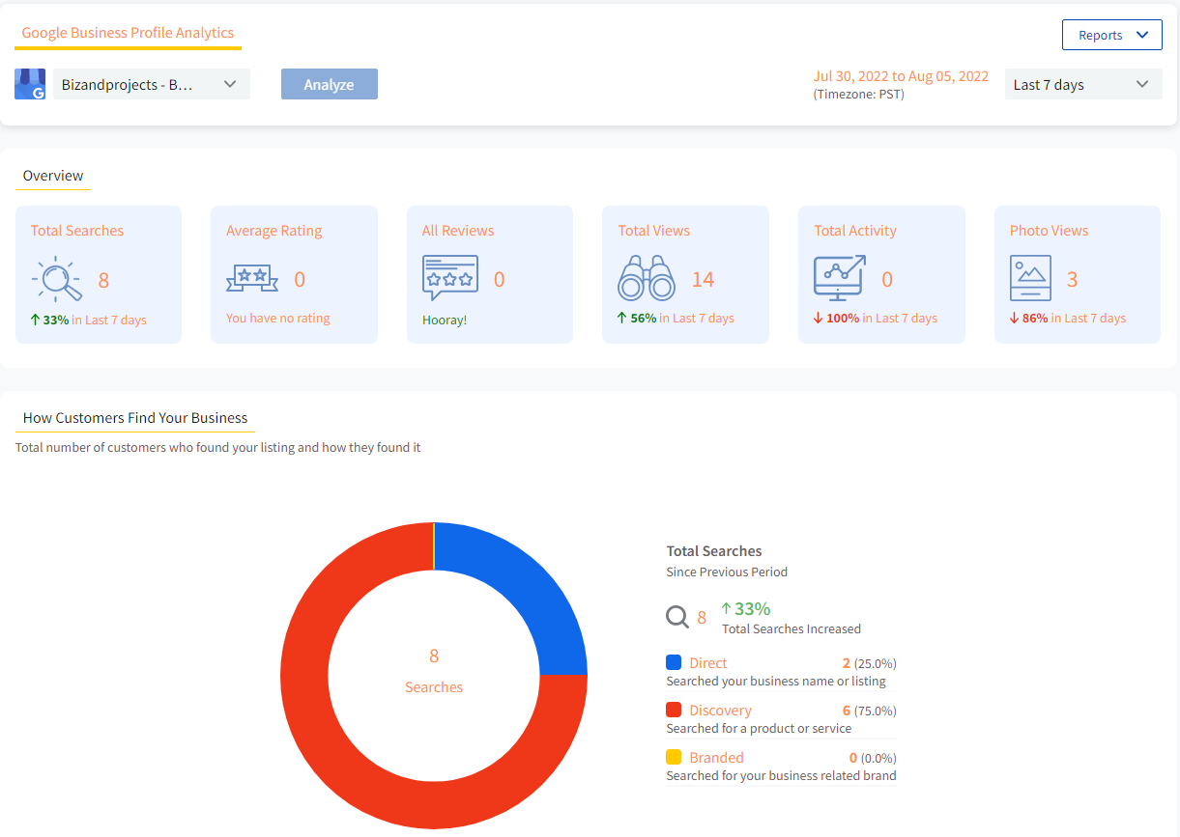The width and height of the screenshot is (1180, 837).
Task: Click the gray search icon beside Total Searches count
Action: tap(677, 617)
